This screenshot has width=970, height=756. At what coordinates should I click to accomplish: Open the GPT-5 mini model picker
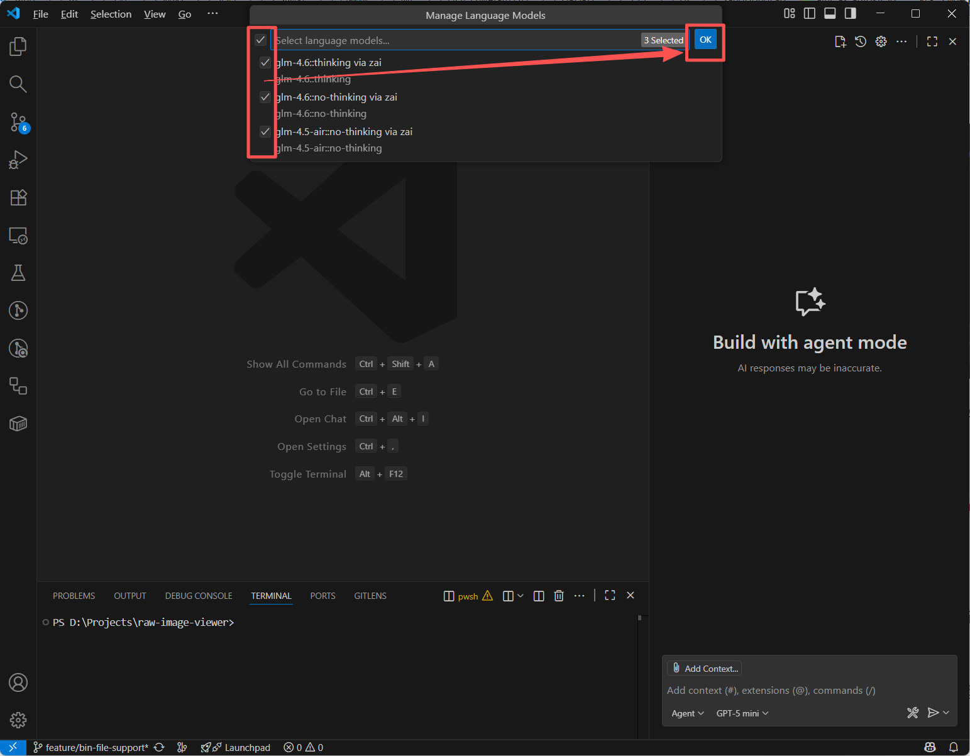coord(742,713)
